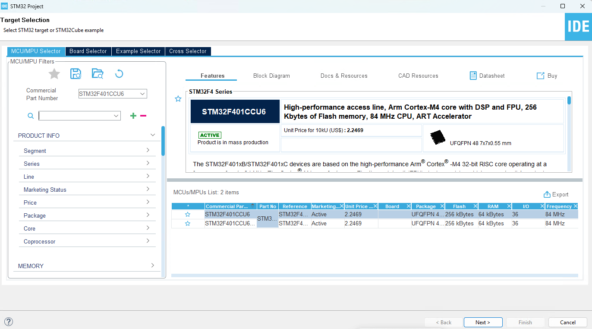Remove the Unit Price column with X

point(375,206)
